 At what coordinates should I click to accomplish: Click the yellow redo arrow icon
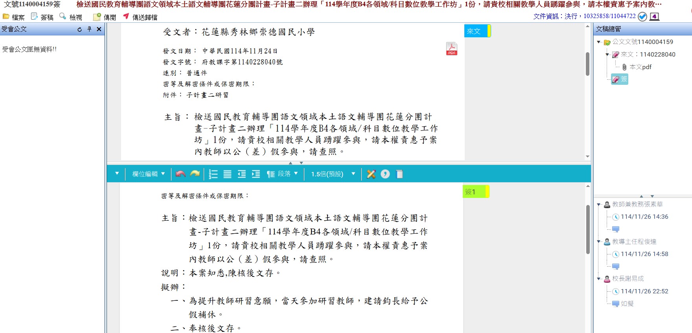195,174
